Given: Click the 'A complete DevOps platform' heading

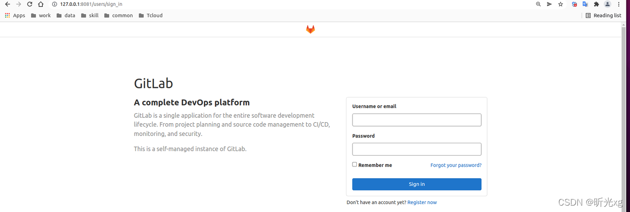Looking at the screenshot, I should coord(192,103).
